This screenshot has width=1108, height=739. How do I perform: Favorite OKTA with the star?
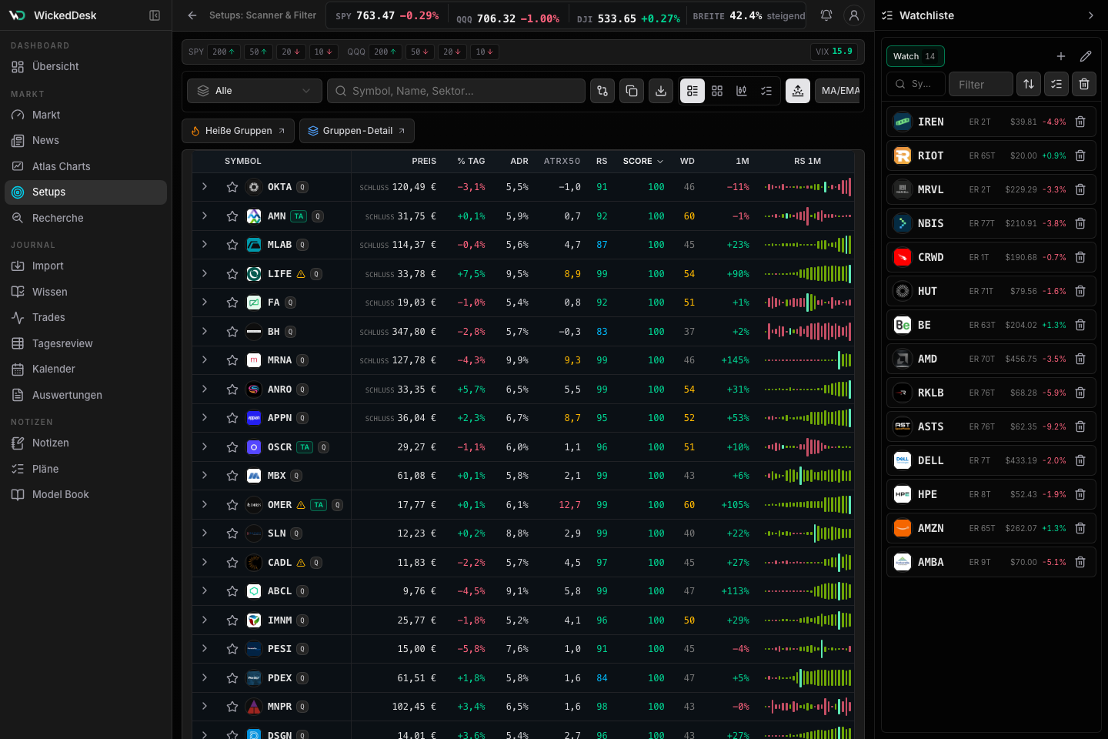pyautogui.click(x=232, y=187)
